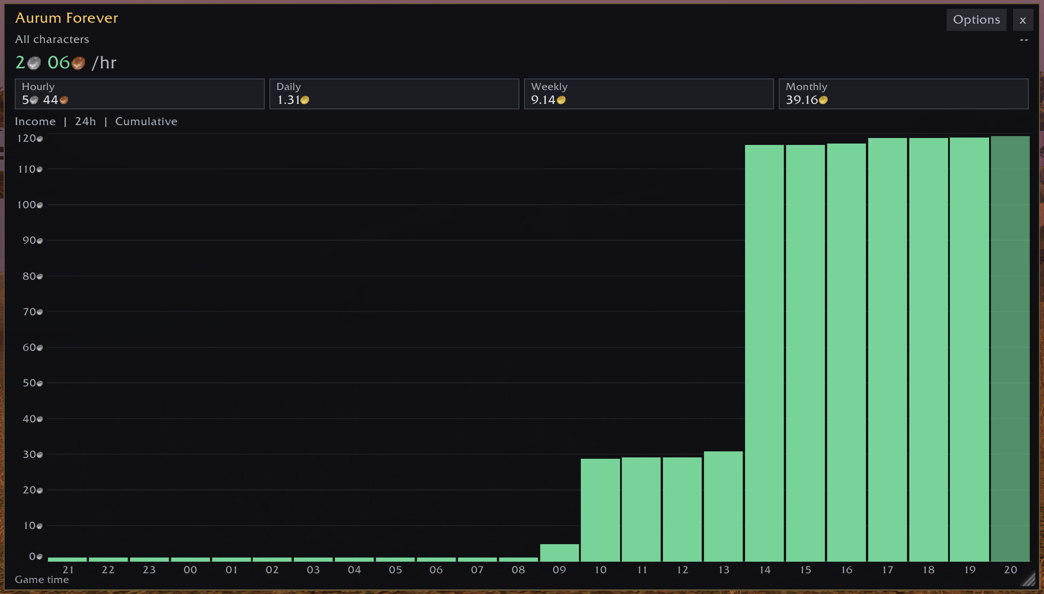Image resolution: width=1044 pixels, height=594 pixels.
Task: Click the bar for hour 10
Action: (600, 510)
